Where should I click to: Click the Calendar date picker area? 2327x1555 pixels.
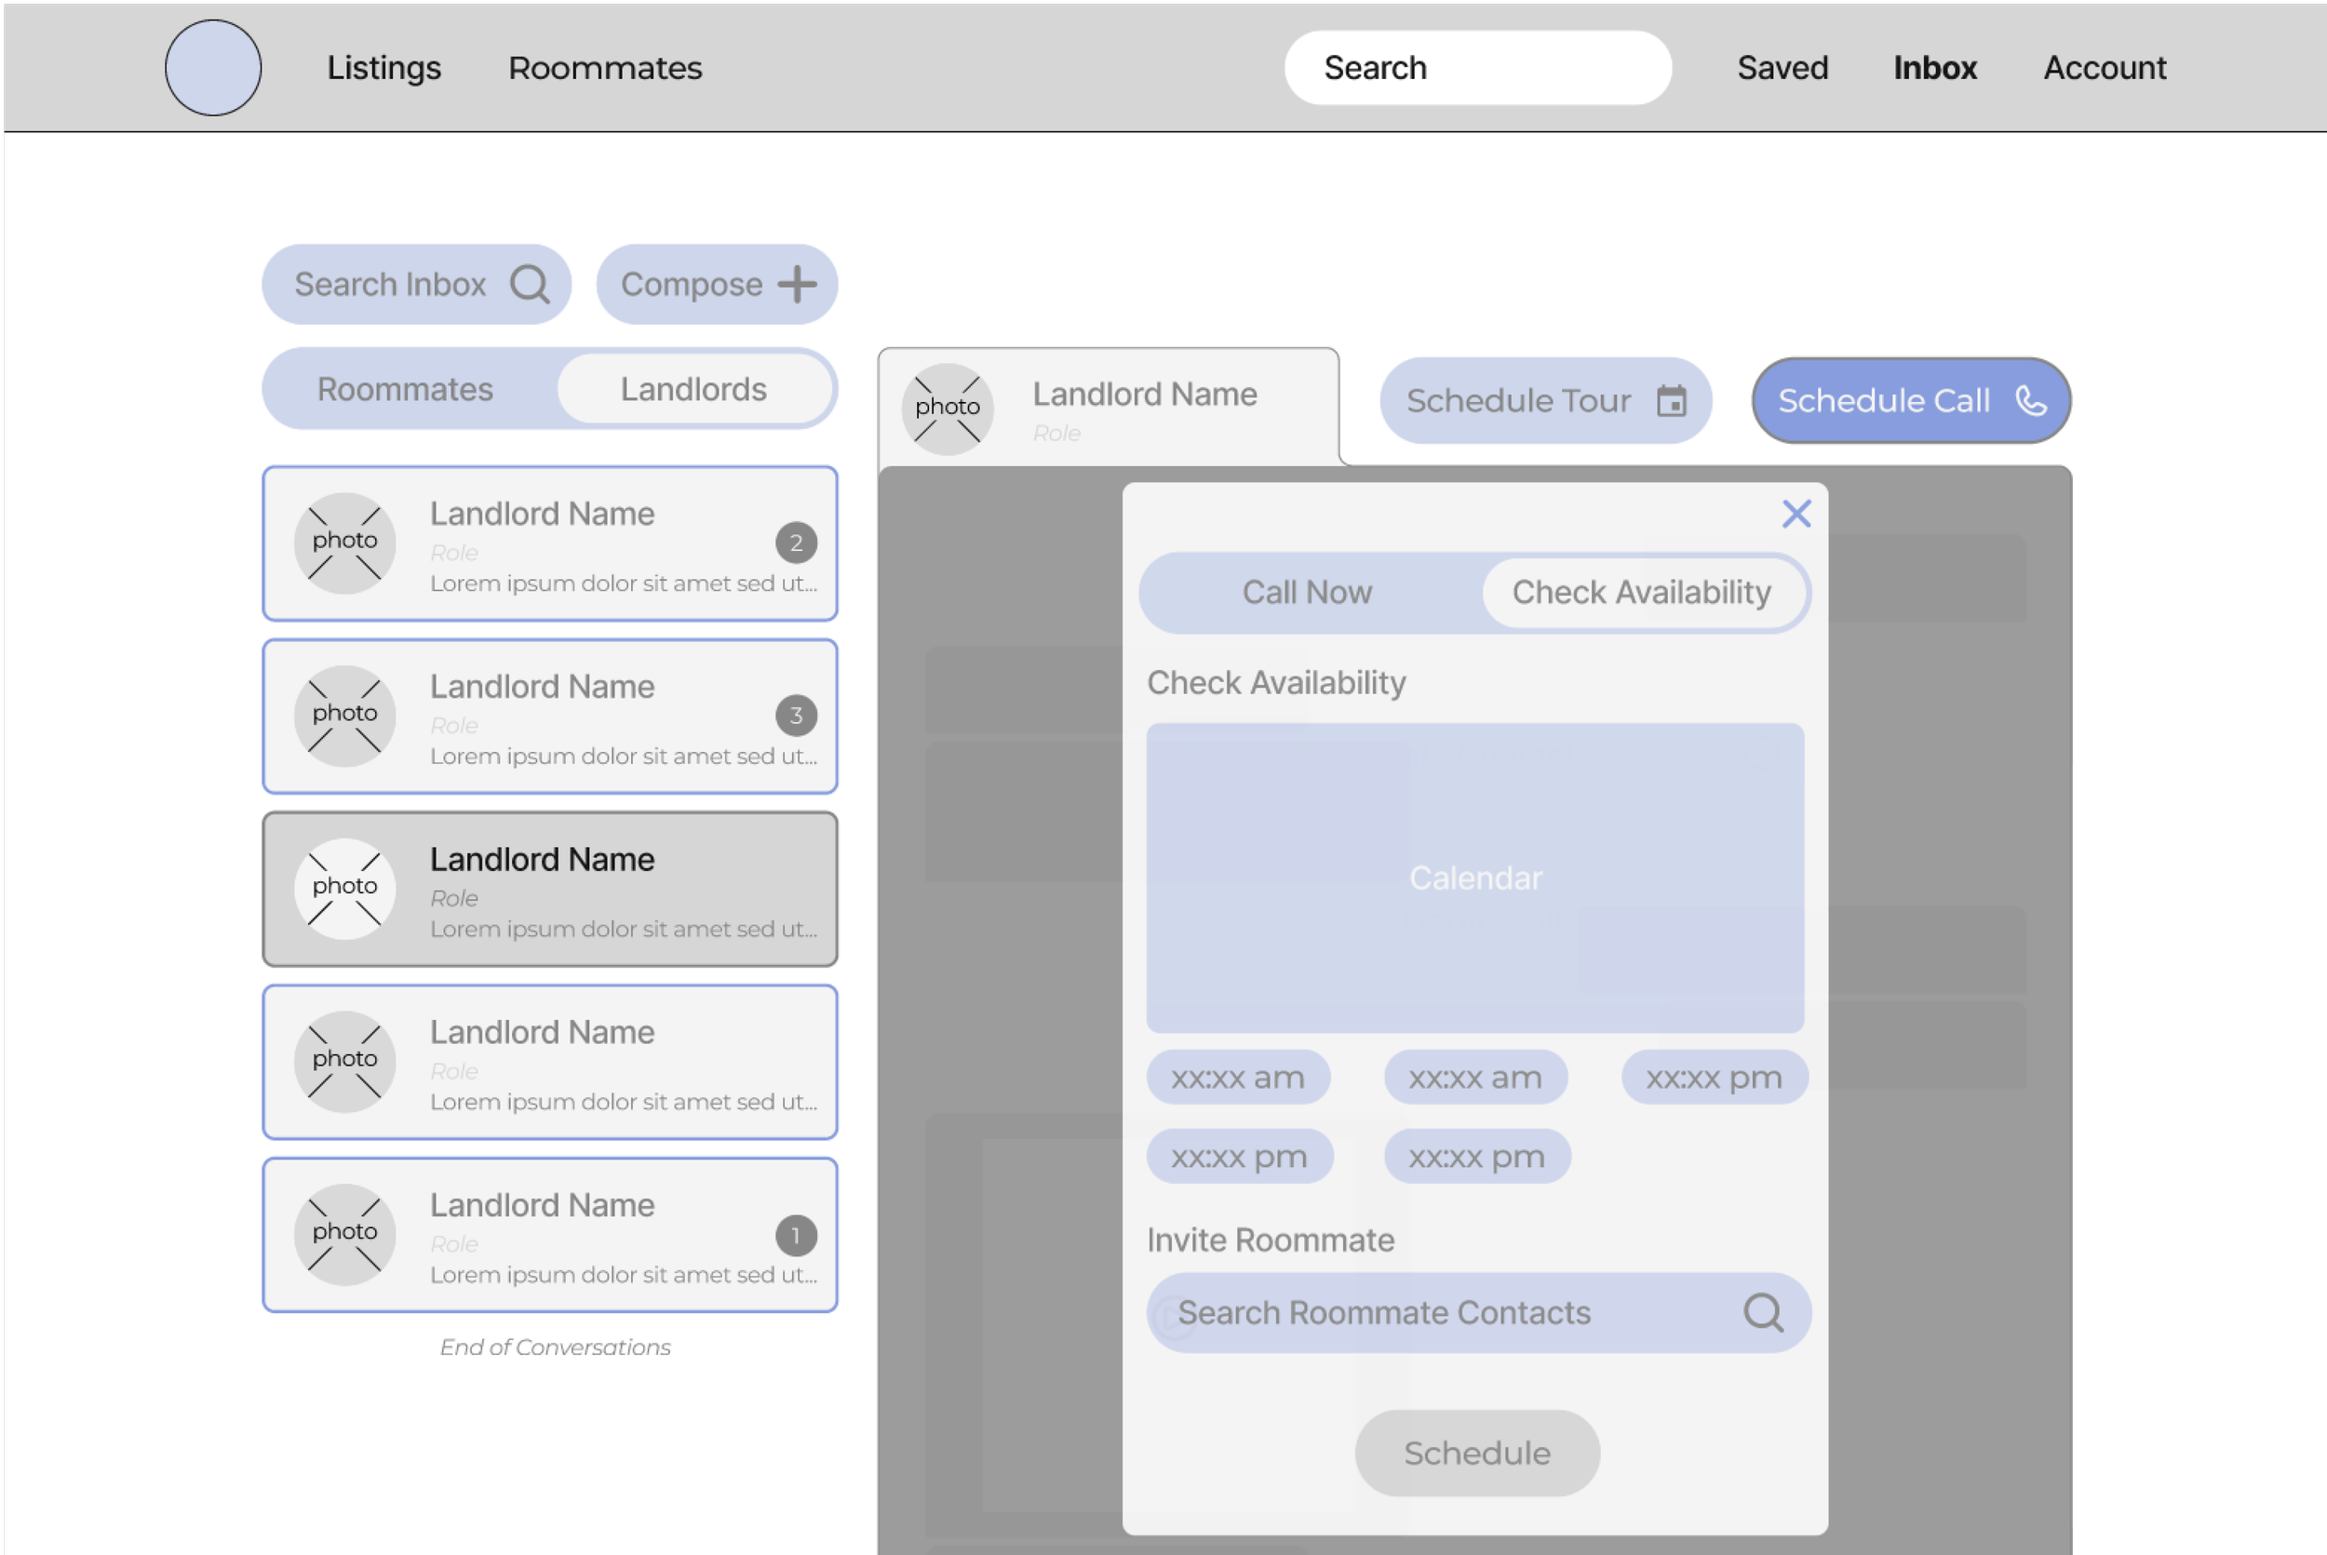(x=1475, y=878)
